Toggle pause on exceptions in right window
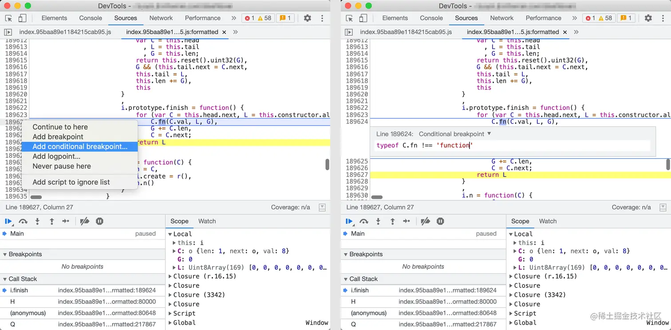This screenshot has height=330, width=671. pyautogui.click(x=440, y=221)
